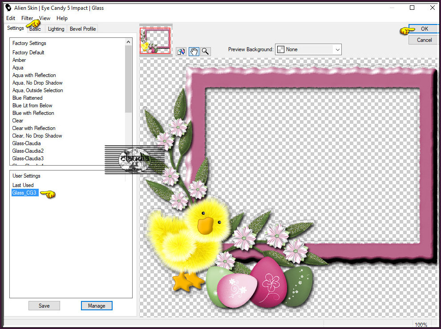Click the Manage settings button

(97, 306)
